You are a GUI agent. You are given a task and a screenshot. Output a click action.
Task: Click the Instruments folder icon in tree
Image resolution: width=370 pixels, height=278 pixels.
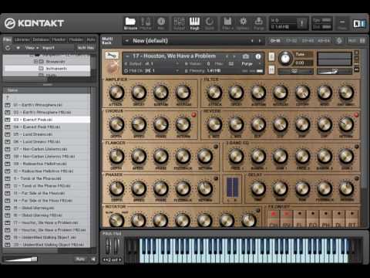click(41, 69)
